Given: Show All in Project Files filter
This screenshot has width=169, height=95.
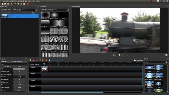Looking at the screenshot, I should pos(4,10).
